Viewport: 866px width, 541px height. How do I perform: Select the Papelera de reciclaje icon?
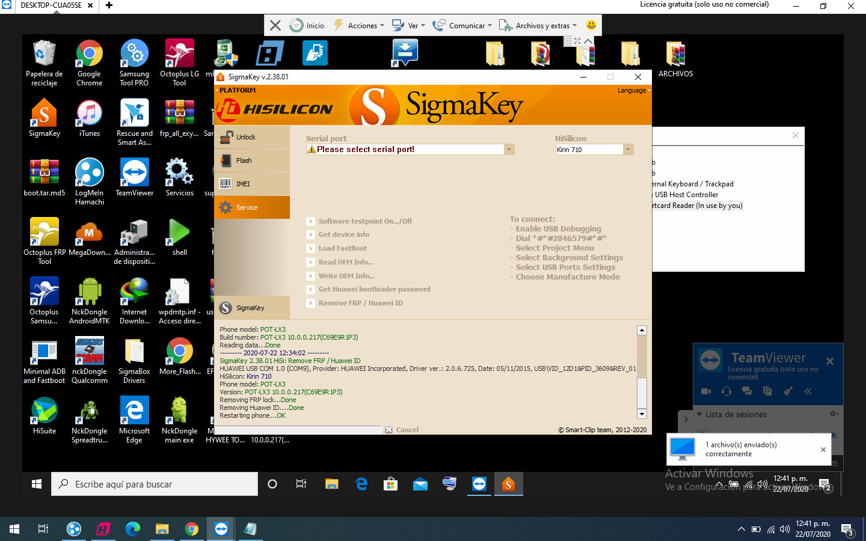point(45,63)
